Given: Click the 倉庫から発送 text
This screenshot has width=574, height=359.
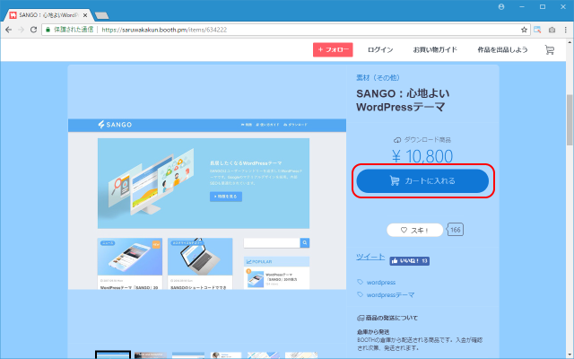Looking at the screenshot, I should (x=373, y=332).
